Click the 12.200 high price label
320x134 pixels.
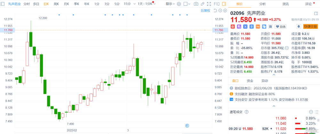pyautogui.click(x=43, y=18)
